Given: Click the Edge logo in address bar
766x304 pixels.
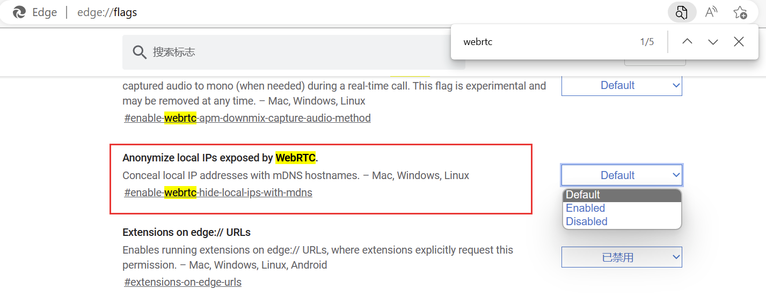Looking at the screenshot, I should [19, 12].
